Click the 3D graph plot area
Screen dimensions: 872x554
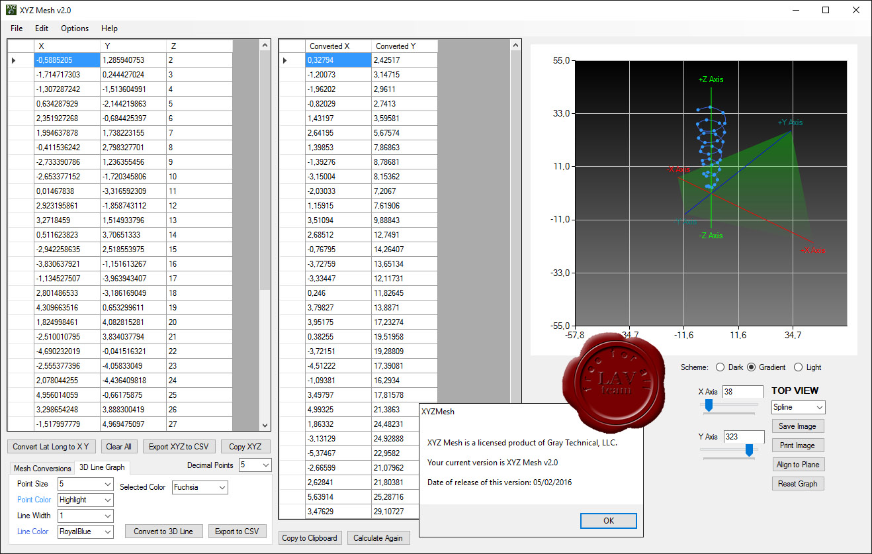coord(711,193)
